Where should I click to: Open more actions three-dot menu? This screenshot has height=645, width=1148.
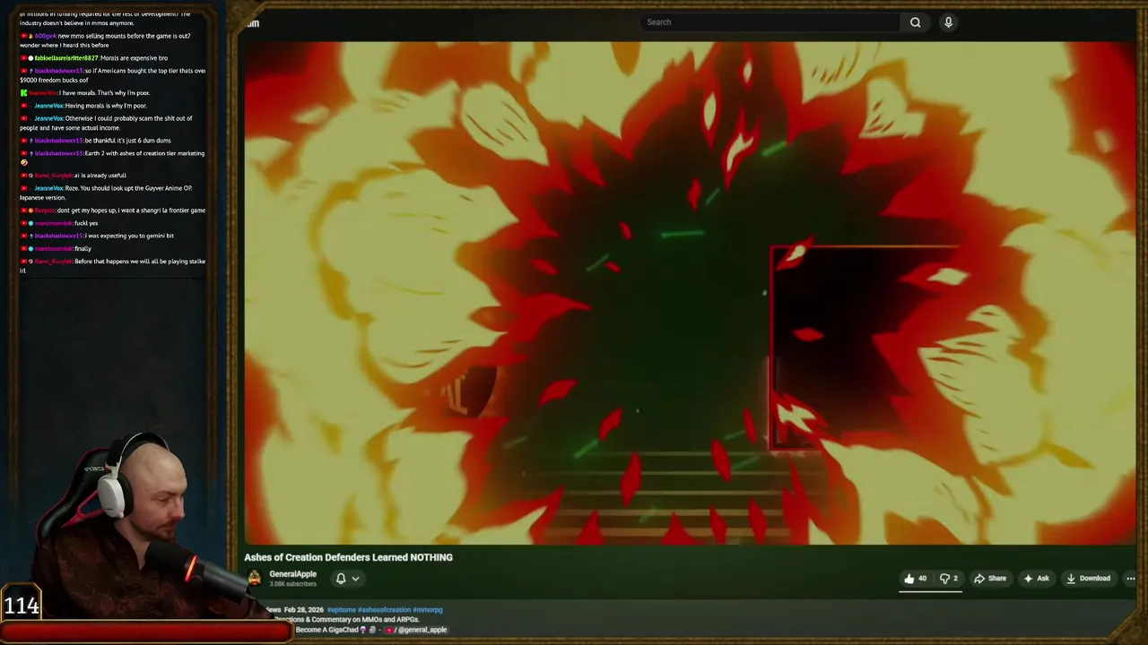coord(1130,579)
